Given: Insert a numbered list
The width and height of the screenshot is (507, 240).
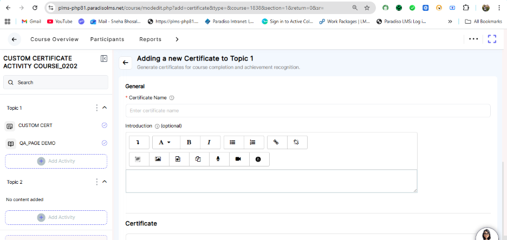Looking at the screenshot, I should (x=252, y=142).
